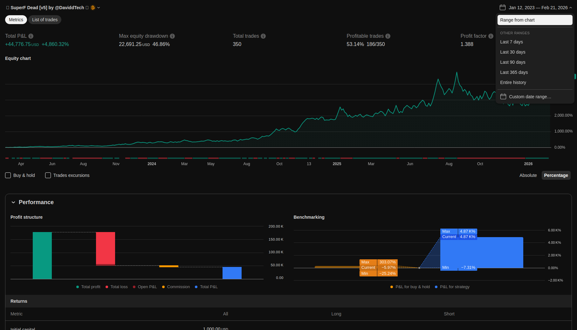Select Last 30 days range
The height and width of the screenshot is (330, 577).
click(512, 52)
